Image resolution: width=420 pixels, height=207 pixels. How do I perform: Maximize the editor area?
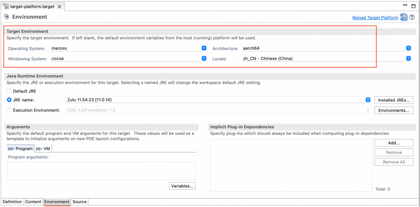click(x=413, y=6)
